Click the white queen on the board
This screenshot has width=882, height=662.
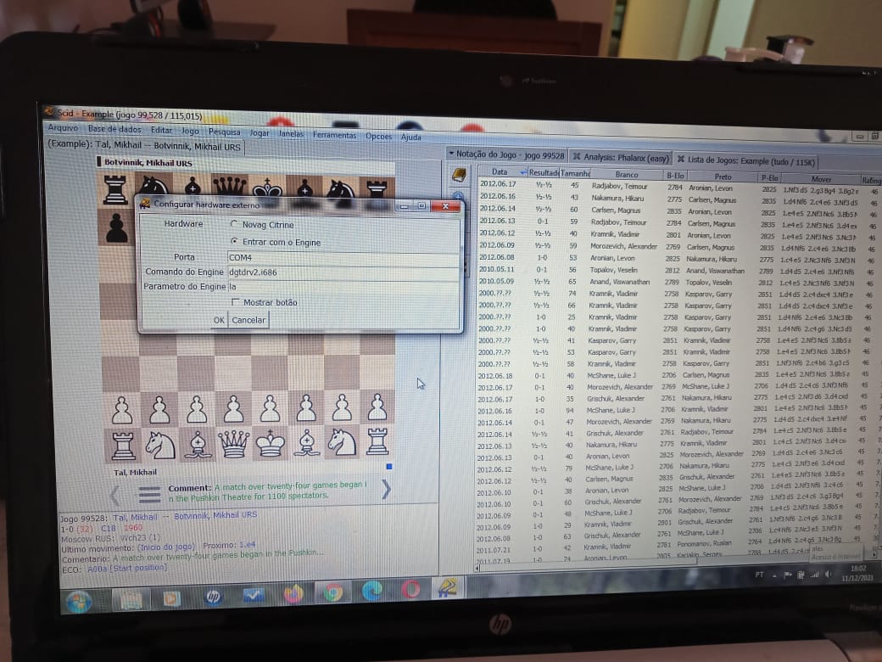coord(233,443)
